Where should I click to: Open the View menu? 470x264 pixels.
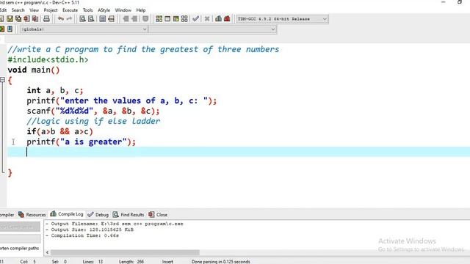coord(34,10)
